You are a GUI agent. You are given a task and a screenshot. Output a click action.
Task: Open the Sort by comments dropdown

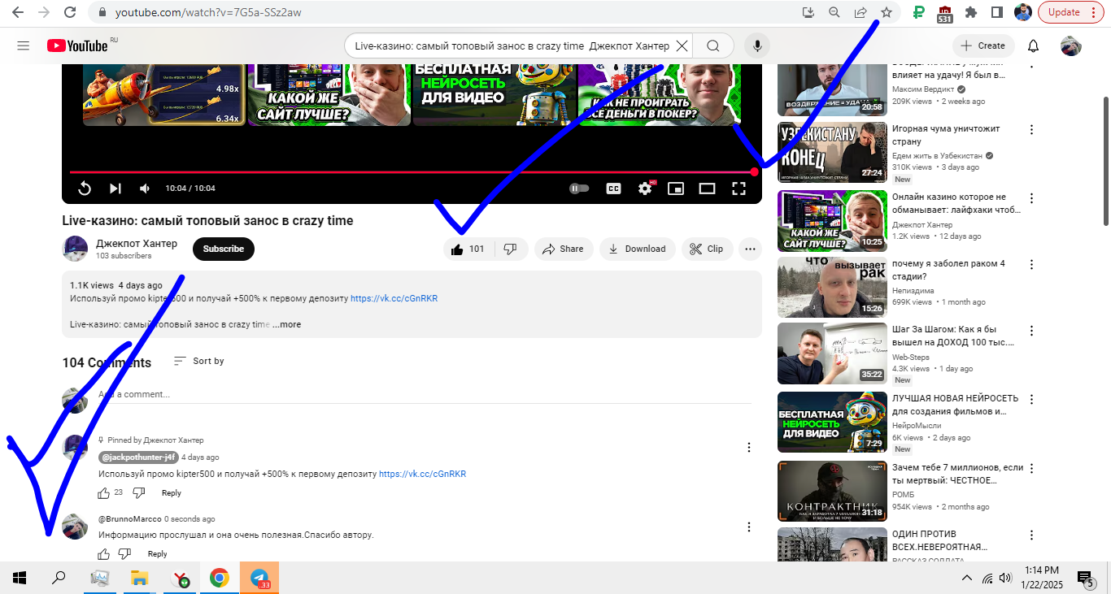click(199, 361)
